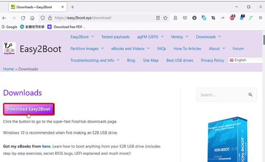Open the Firefox hamburger menu
The image size is (265, 162).
pyautogui.click(x=260, y=18)
